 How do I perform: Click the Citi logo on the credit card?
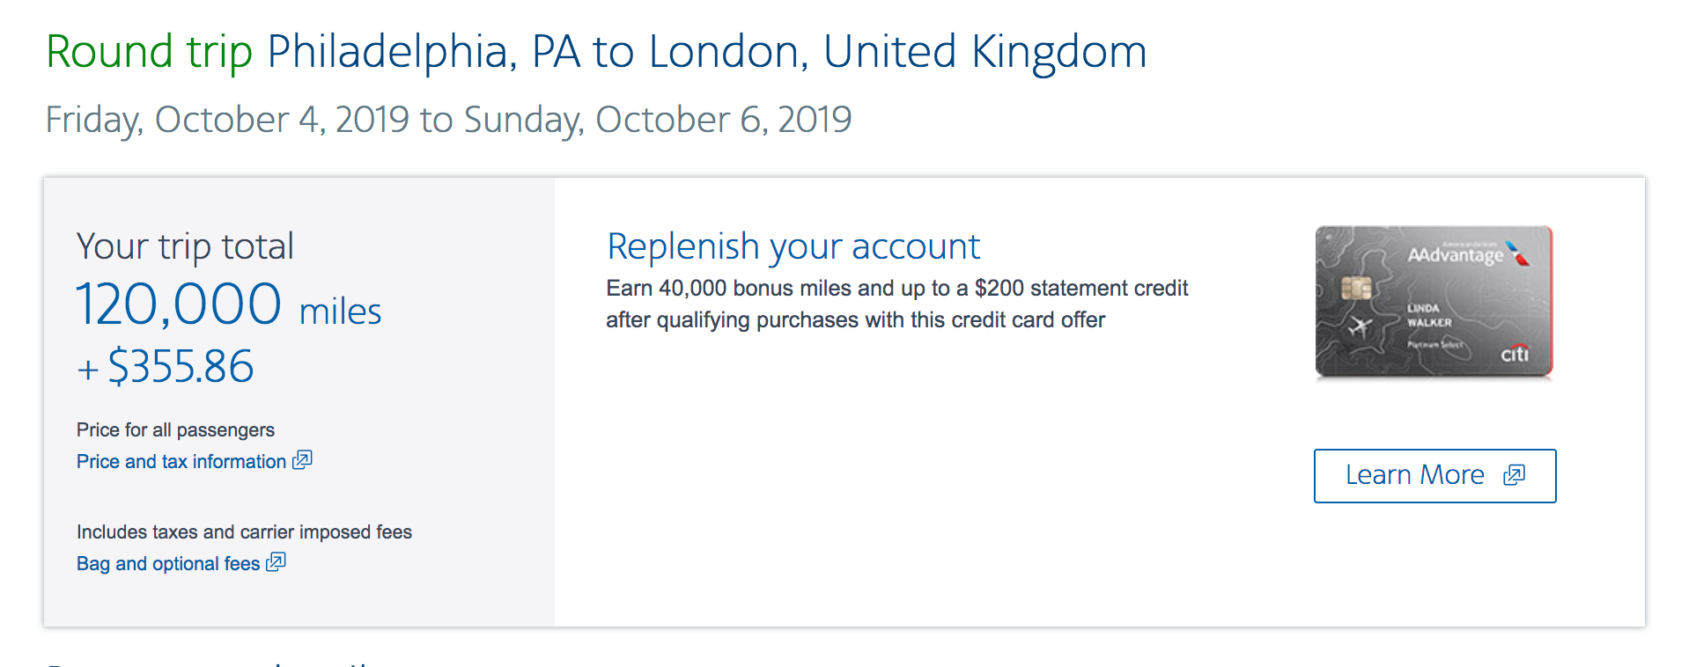click(1515, 354)
